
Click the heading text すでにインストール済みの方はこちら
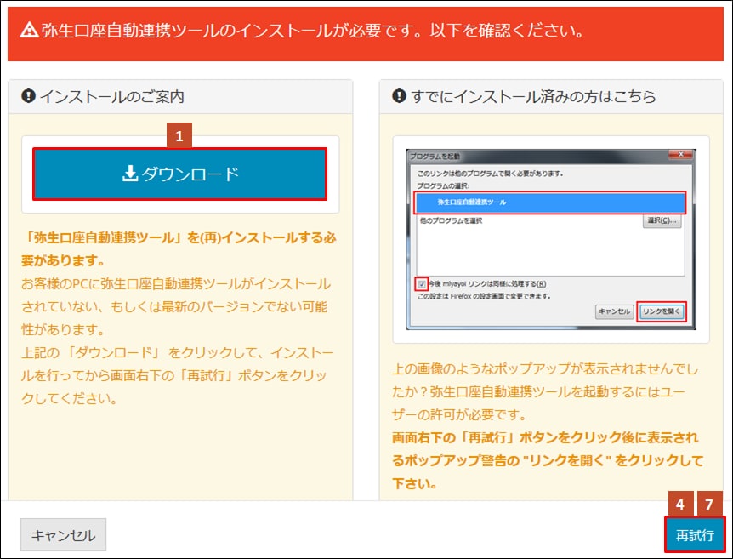(534, 96)
